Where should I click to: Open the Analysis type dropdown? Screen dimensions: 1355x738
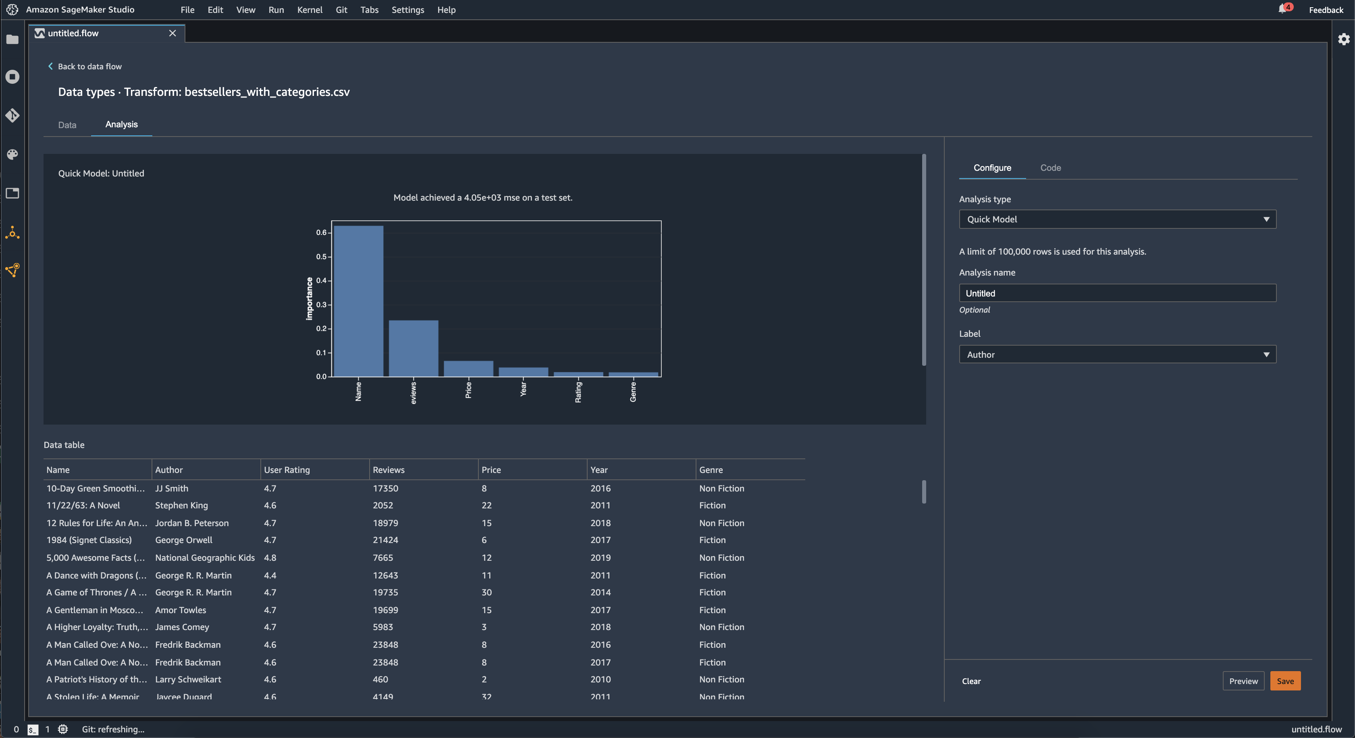[1117, 218]
